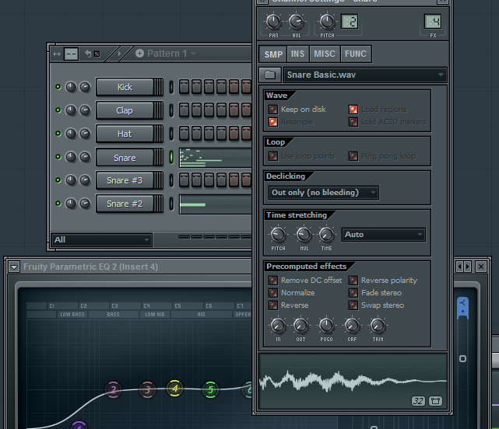Switch to the SMP tab
The width and height of the screenshot is (499, 429).
click(x=273, y=54)
